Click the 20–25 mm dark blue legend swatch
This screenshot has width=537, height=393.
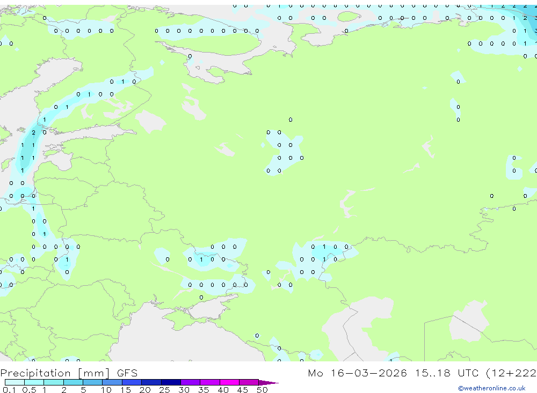tap(151, 382)
